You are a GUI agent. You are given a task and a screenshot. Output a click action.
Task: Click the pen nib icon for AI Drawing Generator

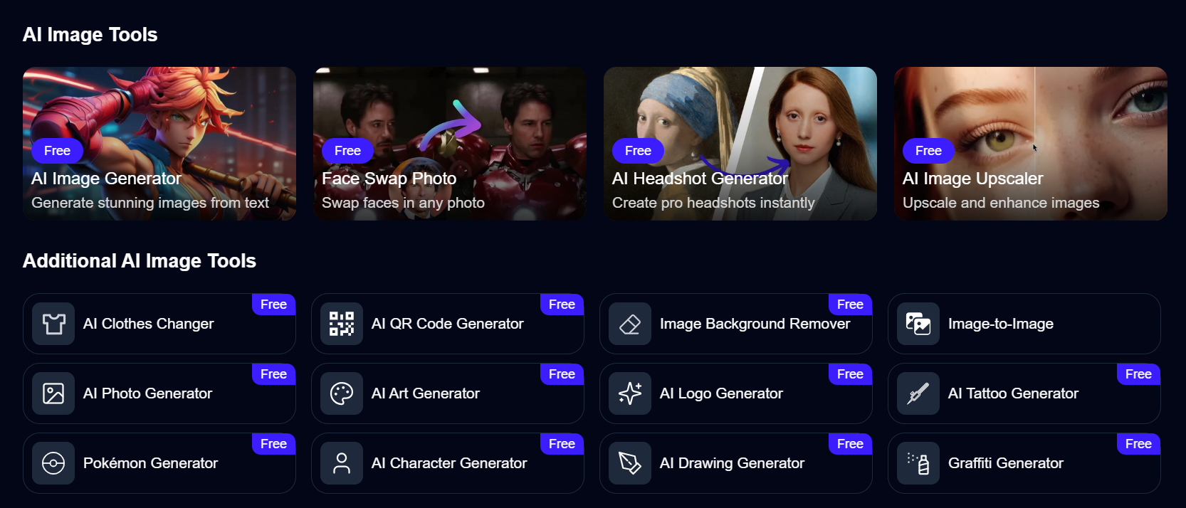(630, 463)
